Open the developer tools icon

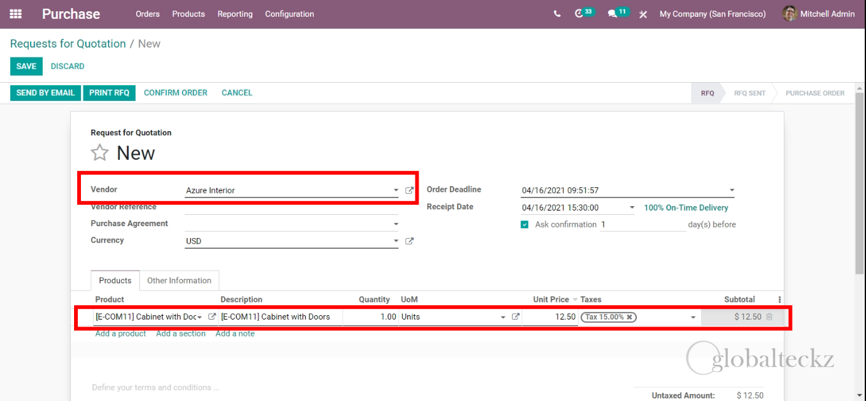pyautogui.click(x=643, y=14)
